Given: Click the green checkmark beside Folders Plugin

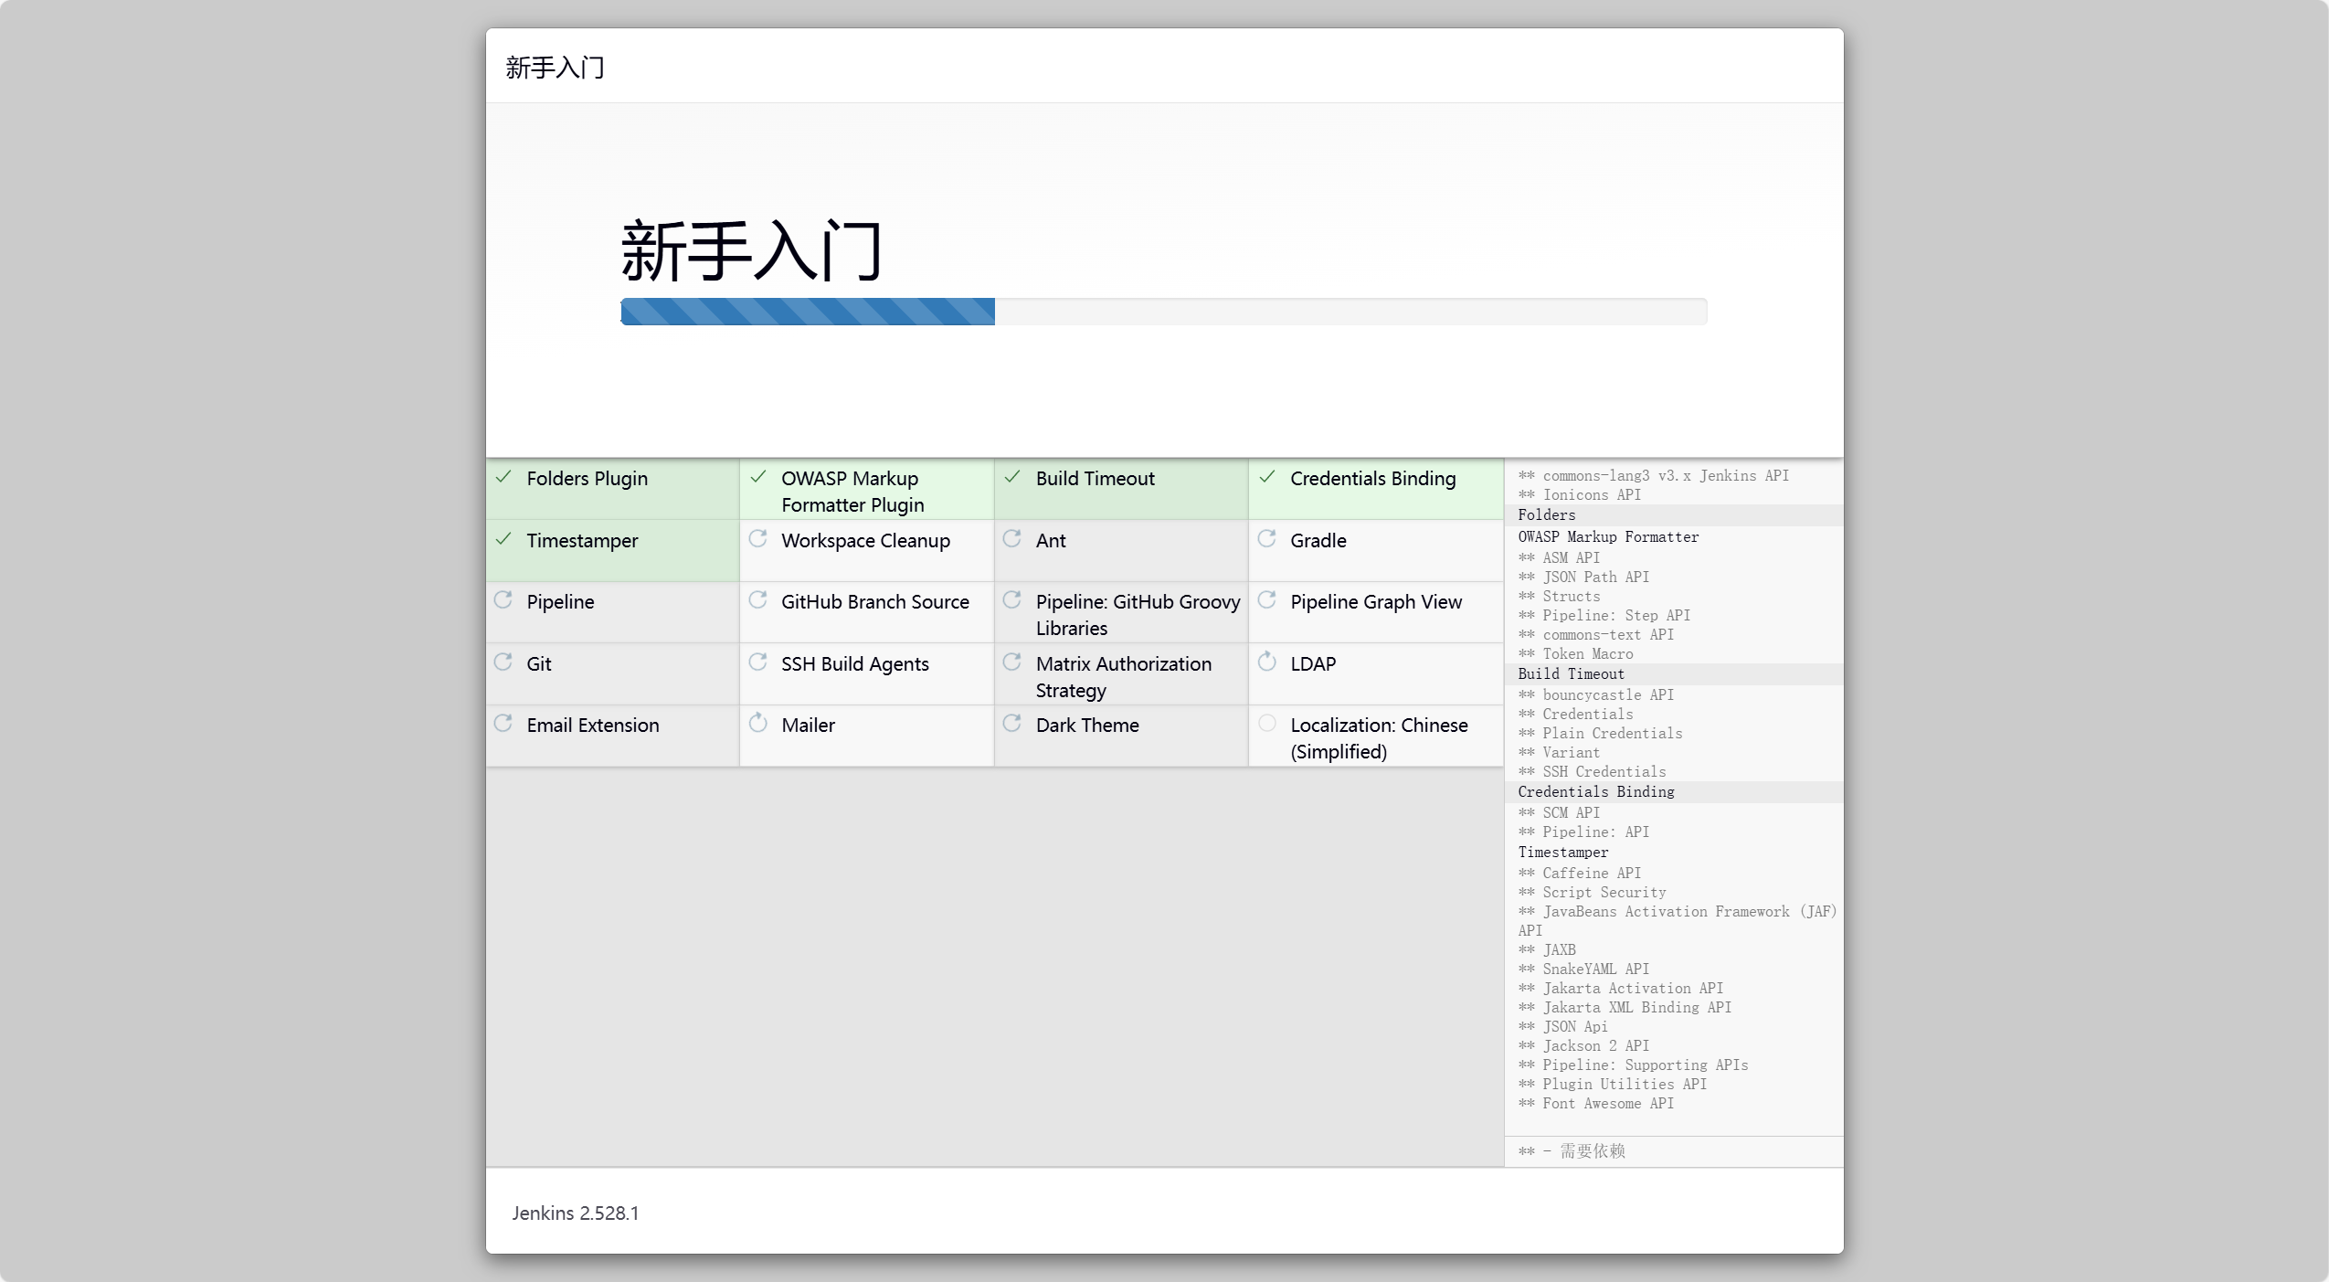Looking at the screenshot, I should [503, 477].
